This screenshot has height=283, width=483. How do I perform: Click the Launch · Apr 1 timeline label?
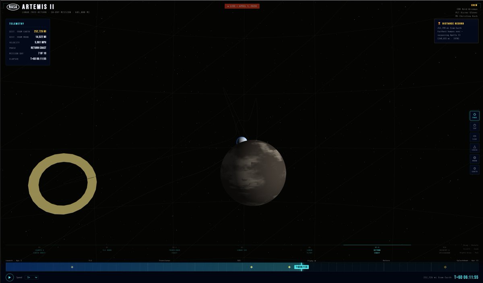click(x=14, y=260)
